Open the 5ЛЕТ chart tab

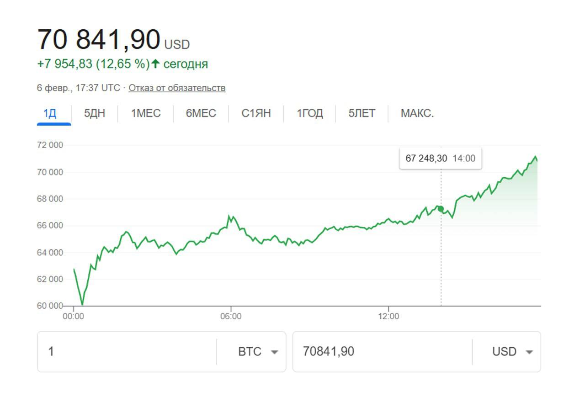pyautogui.click(x=362, y=113)
